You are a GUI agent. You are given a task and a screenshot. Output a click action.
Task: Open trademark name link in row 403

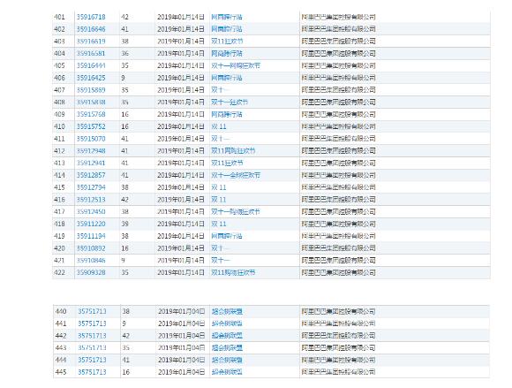click(x=227, y=42)
